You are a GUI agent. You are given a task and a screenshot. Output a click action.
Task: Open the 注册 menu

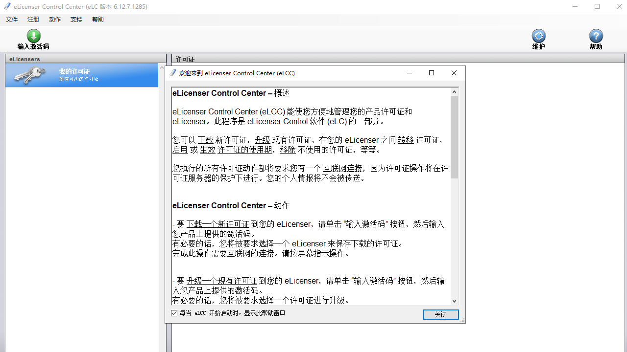pyautogui.click(x=33, y=19)
